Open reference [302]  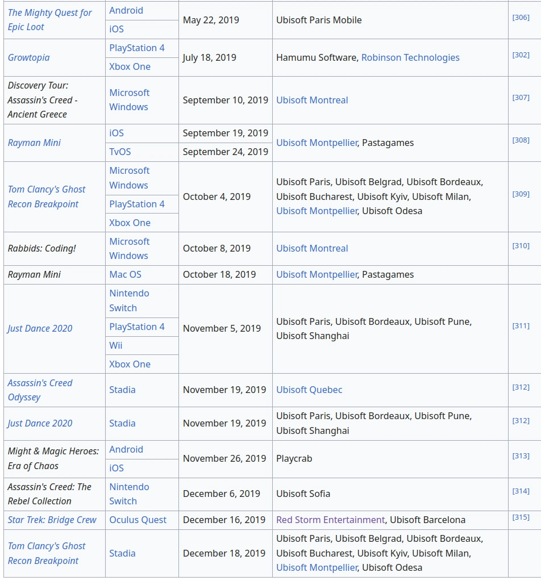click(x=521, y=55)
